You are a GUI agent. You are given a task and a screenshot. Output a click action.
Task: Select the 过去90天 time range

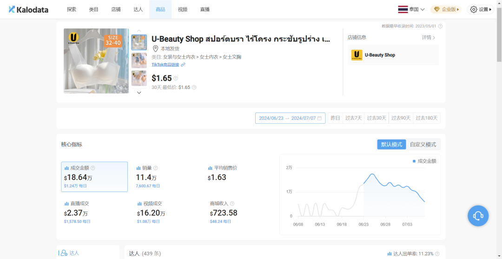401,118
